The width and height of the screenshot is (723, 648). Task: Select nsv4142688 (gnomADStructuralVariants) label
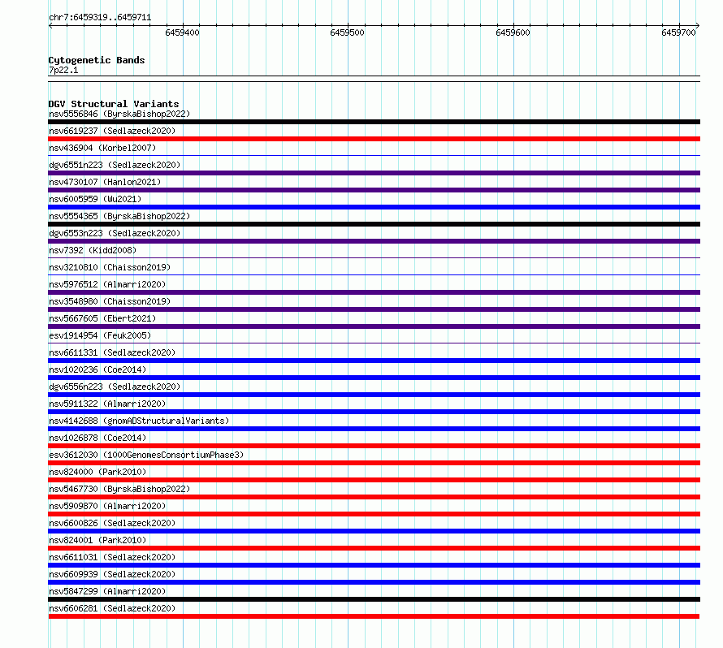[139, 421]
